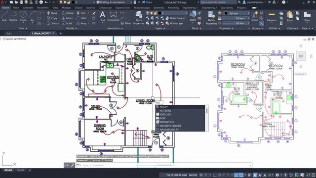Image resolution: width=316 pixels, height=178 pixels.
Task: Activate the Scale command
Action: coord(67,23)
